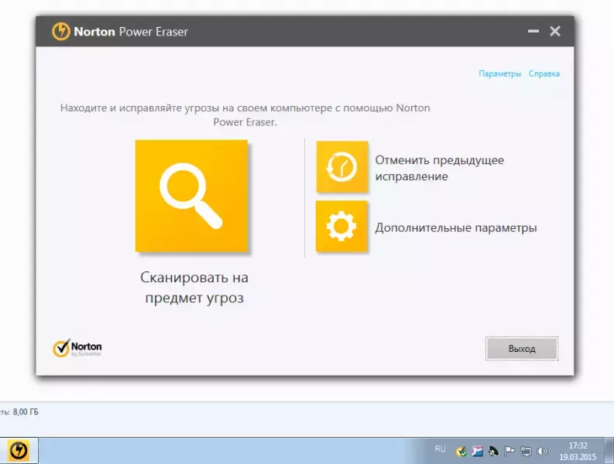The width and height of the screenshot is (614, 464).
Task: Click the clock-arrow undo previous fix icon
Action: [342, 167]
